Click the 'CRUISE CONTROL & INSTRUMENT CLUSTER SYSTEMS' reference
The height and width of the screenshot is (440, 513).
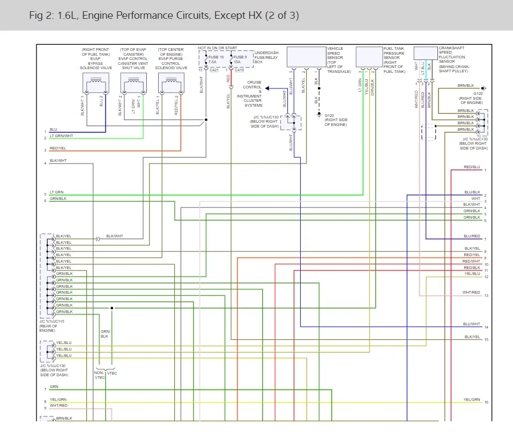pos(249,94)
